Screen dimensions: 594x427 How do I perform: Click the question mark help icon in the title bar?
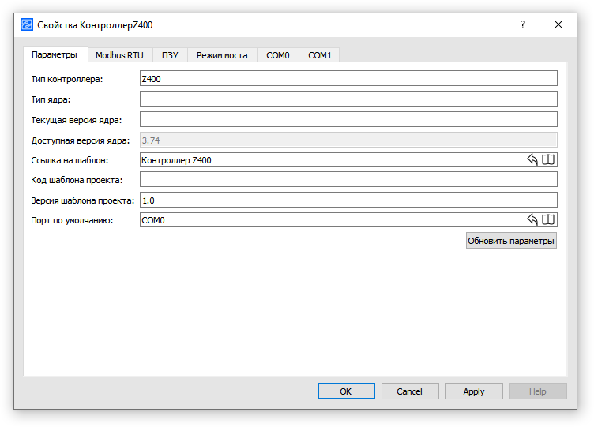522,24
